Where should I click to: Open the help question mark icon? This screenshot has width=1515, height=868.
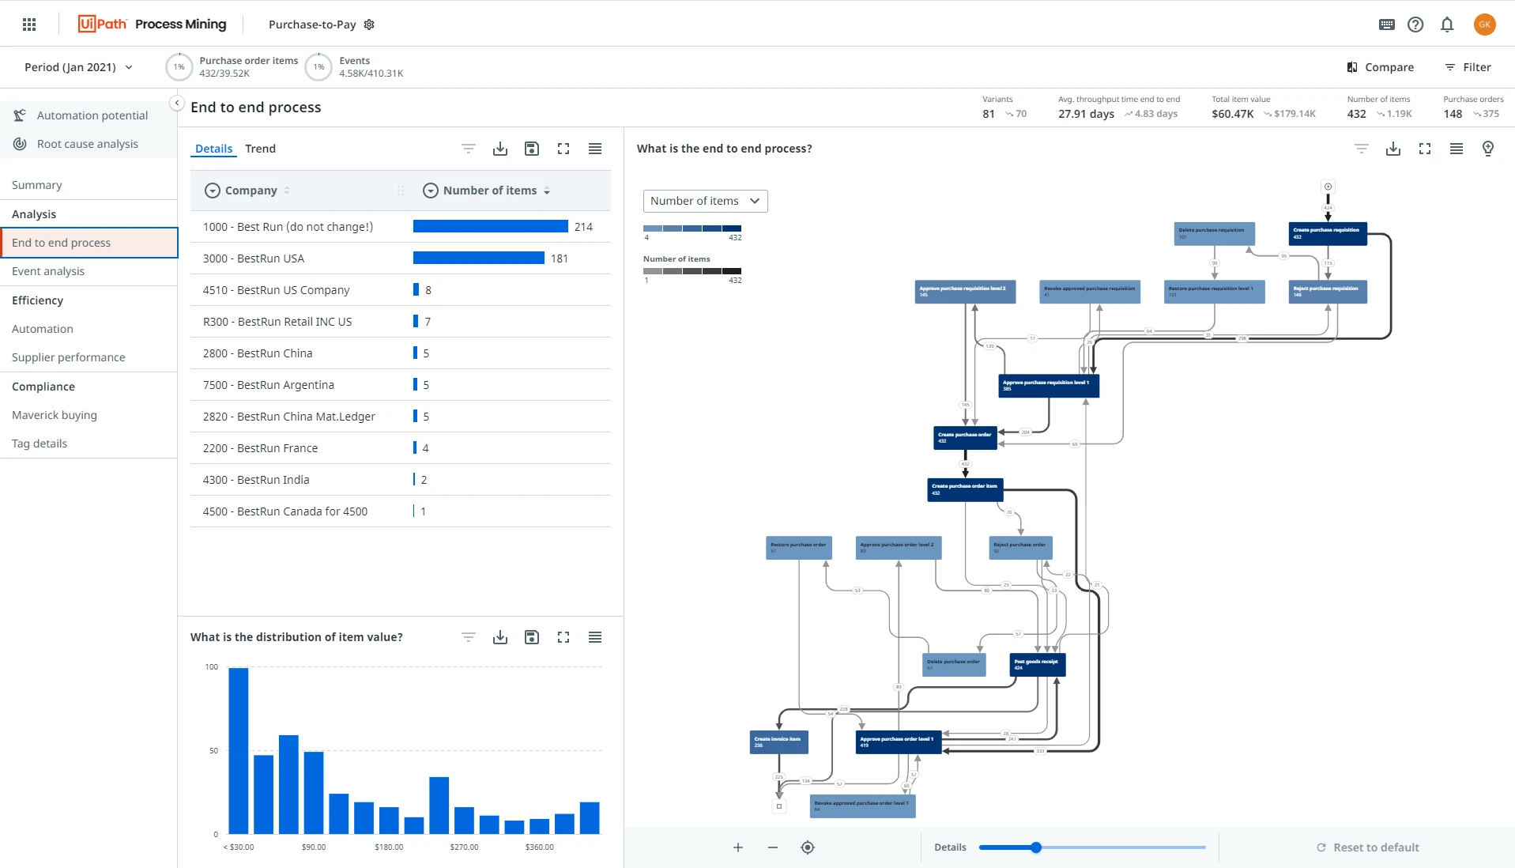[x=1415, y=25]
